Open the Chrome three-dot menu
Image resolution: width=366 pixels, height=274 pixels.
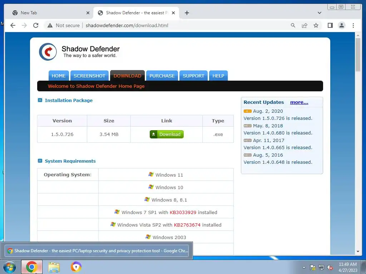coord(353,25)
